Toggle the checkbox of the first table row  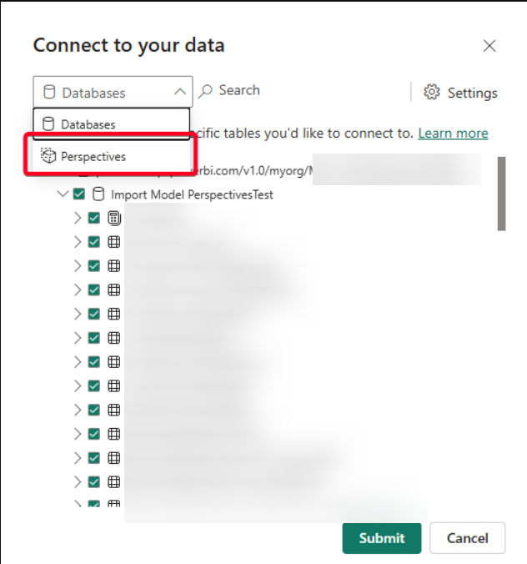coord(94,242)
